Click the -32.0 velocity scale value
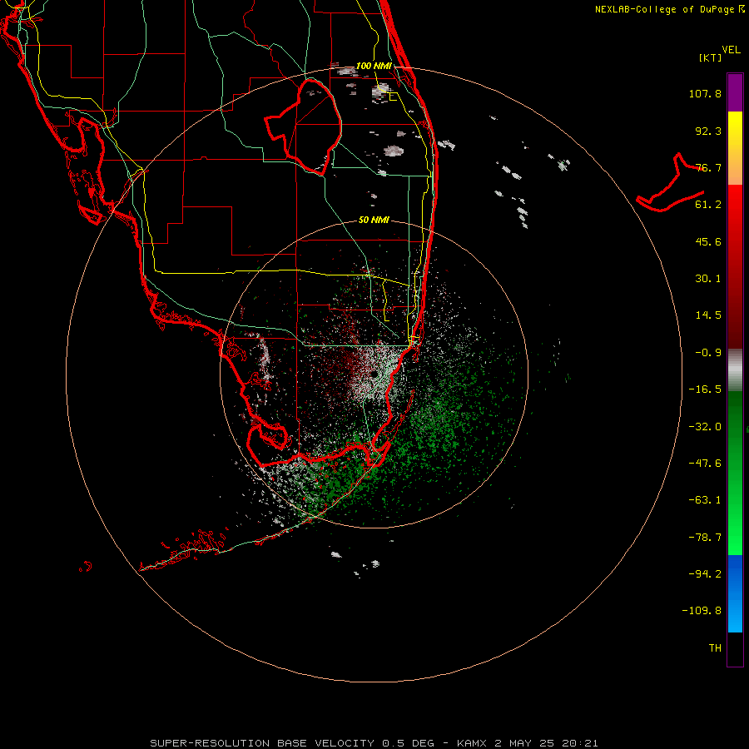749x749 pixels. point(705,427)
